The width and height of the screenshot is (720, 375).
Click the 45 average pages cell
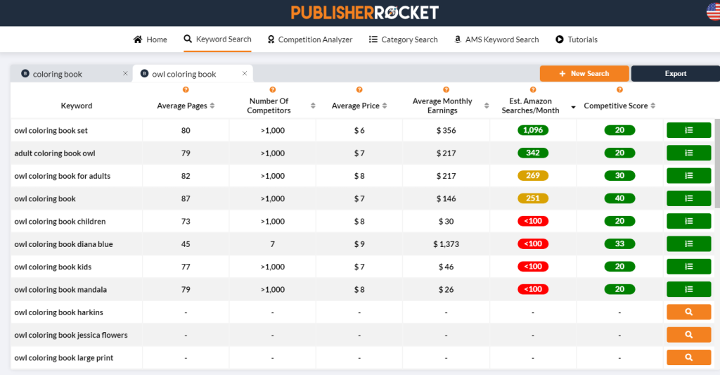tap(186, 244)
